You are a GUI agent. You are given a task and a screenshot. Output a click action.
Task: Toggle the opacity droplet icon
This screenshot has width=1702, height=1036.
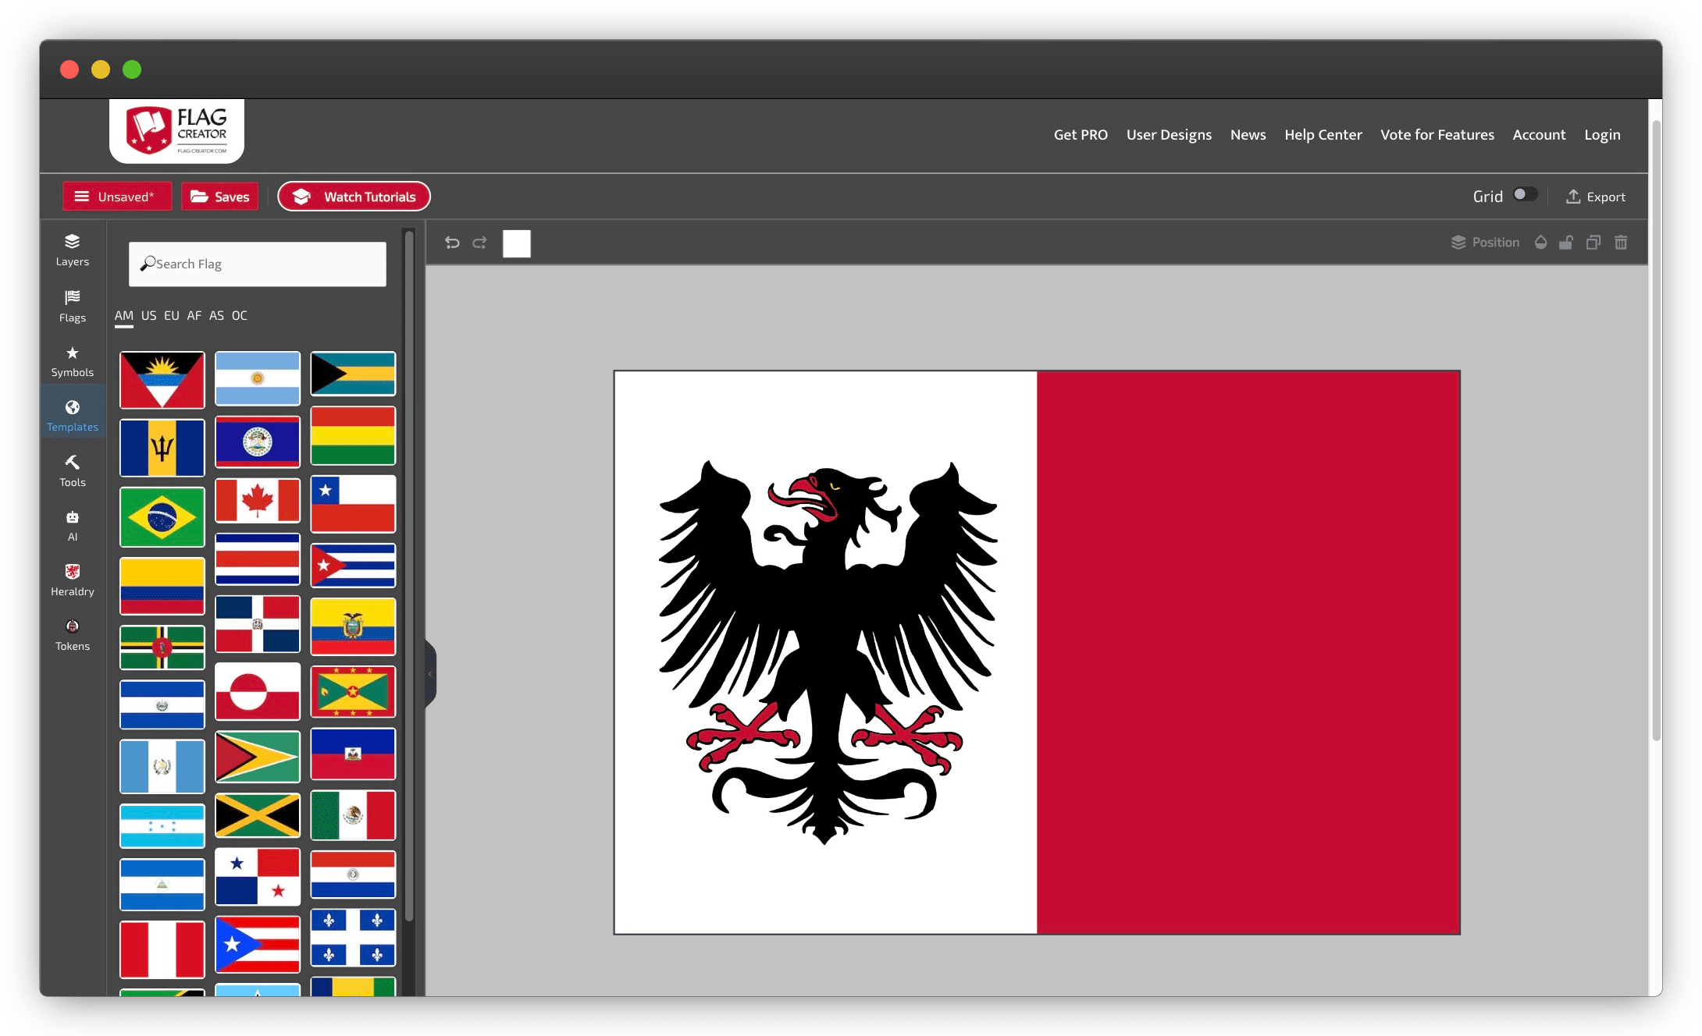1539,243
